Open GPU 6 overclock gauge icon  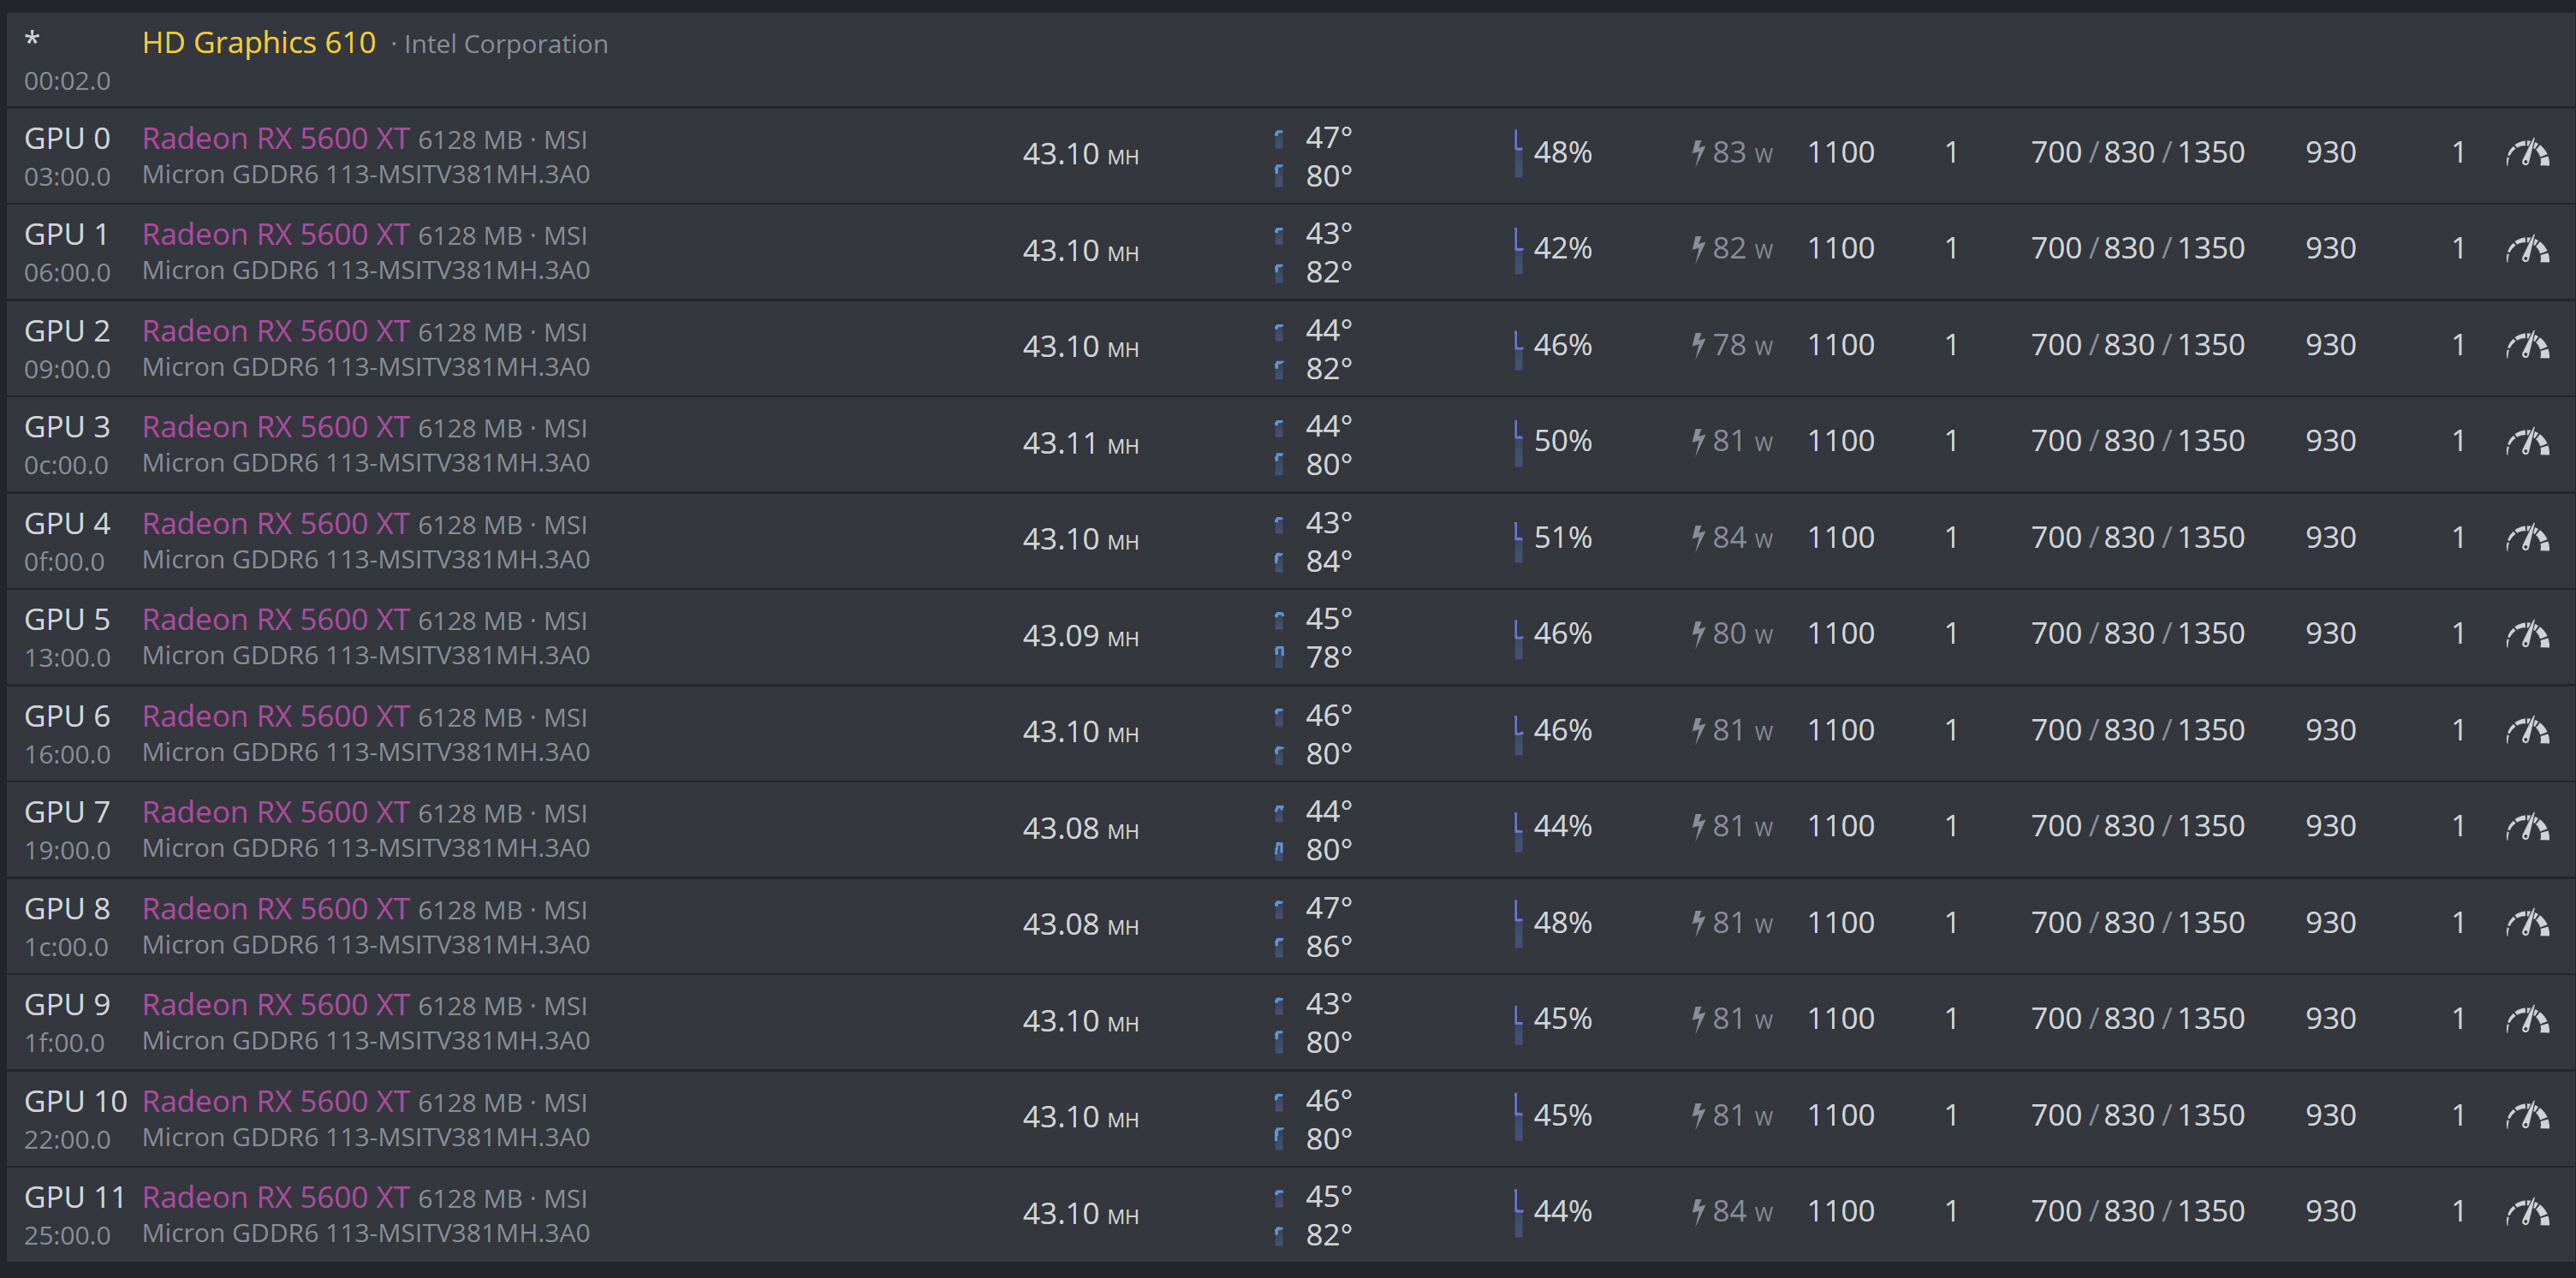[2526, 730]
